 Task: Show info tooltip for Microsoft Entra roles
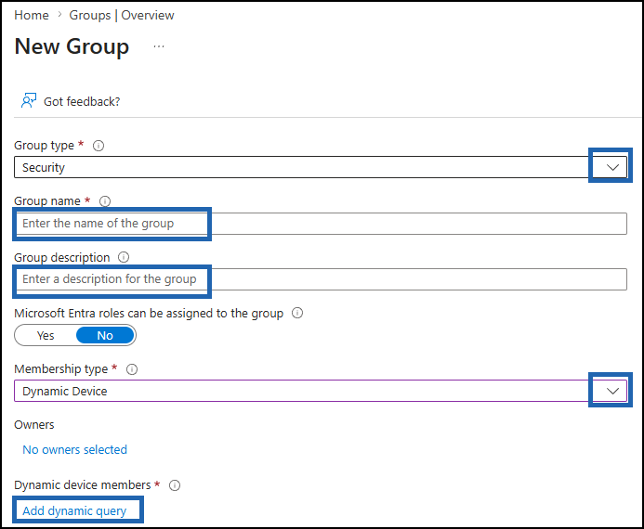pos(297,313)
